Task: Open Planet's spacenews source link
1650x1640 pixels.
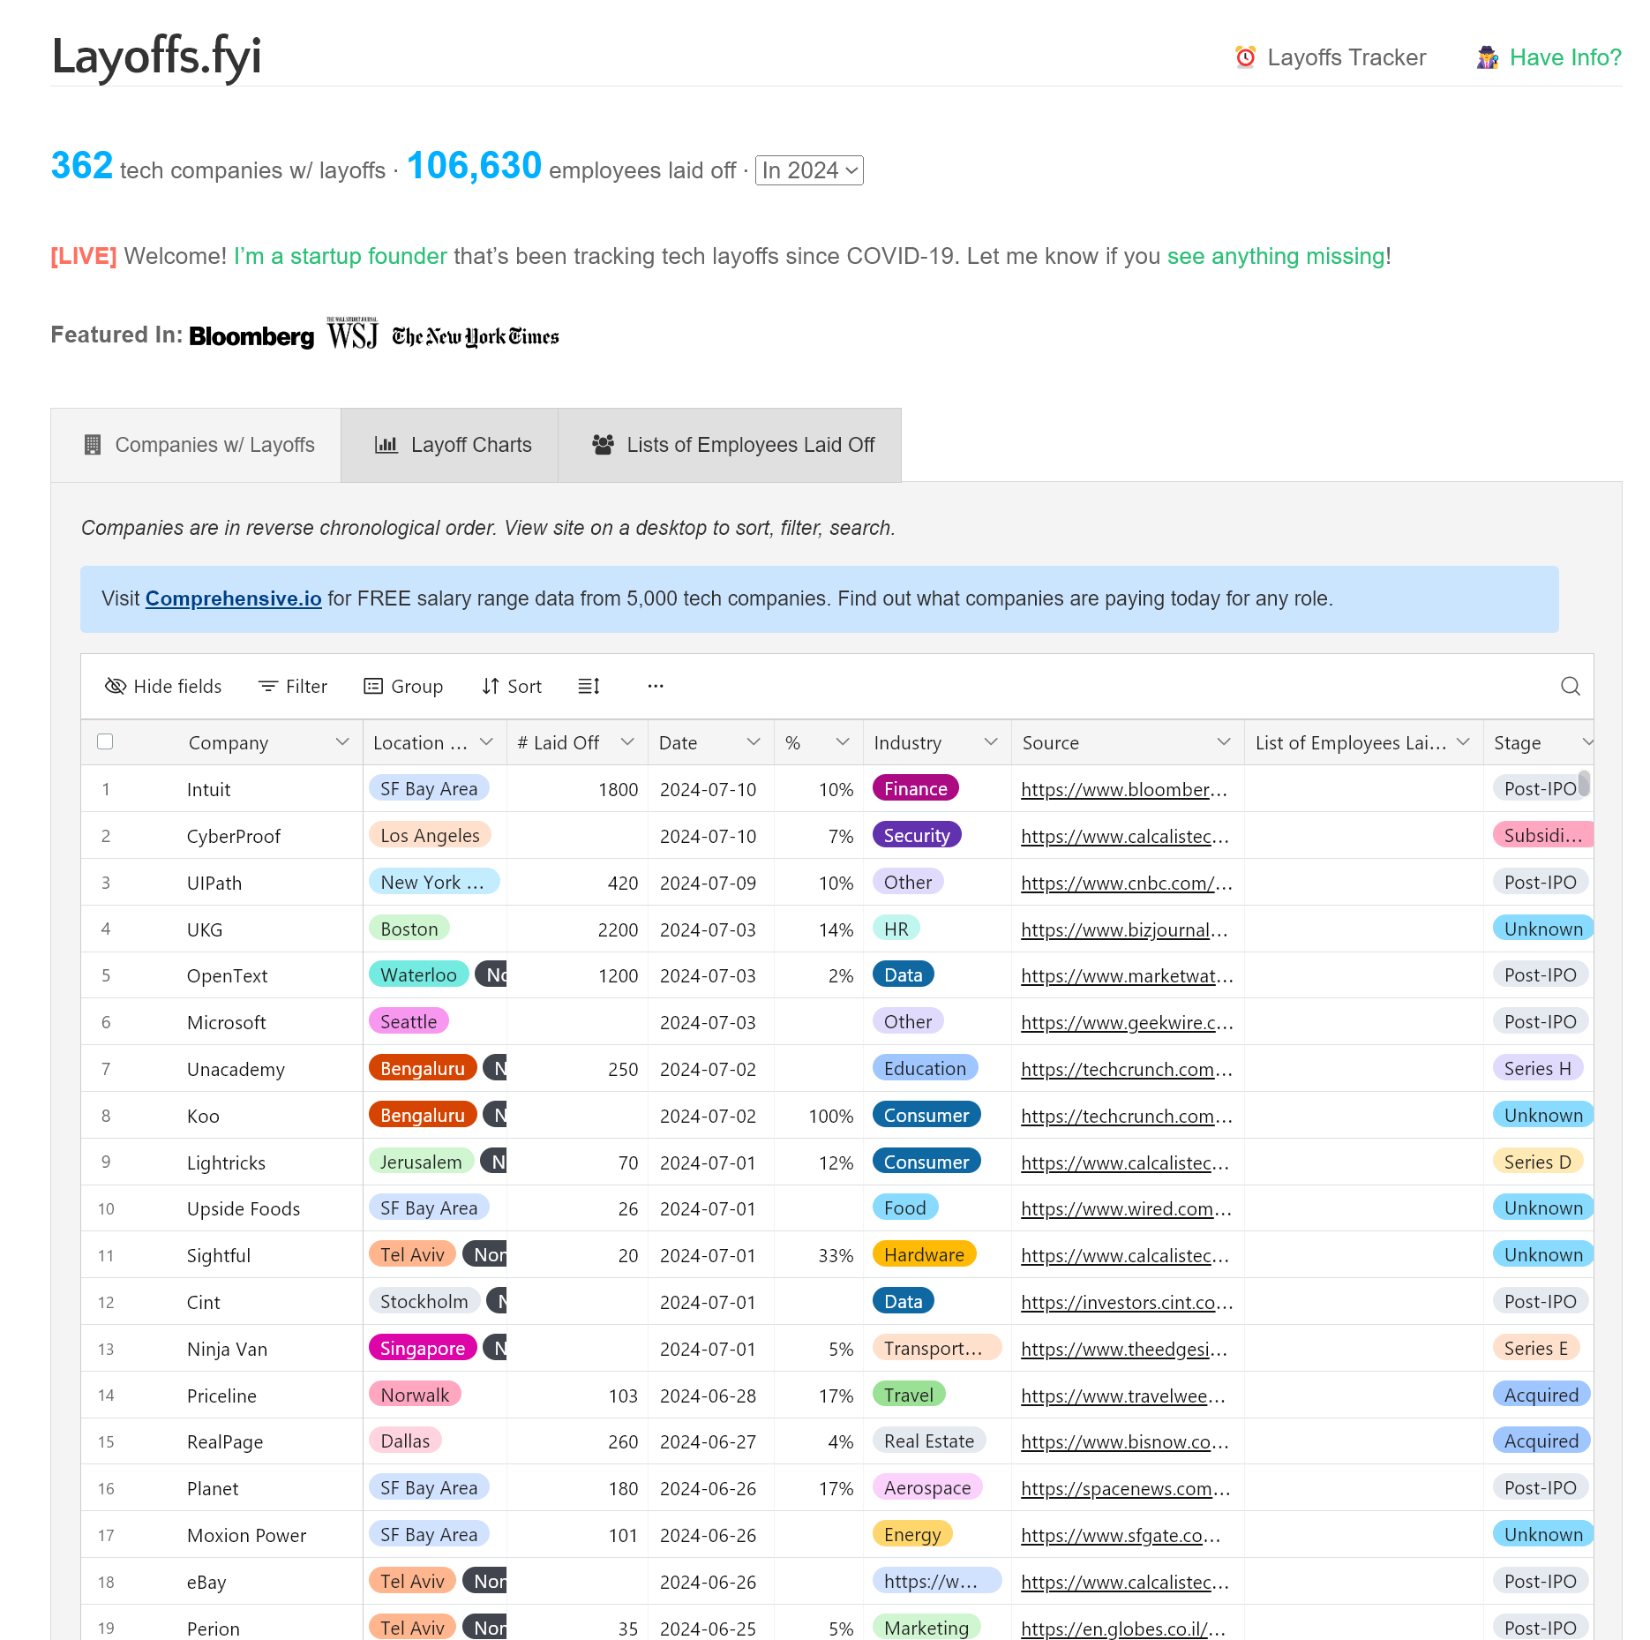Action: [x=1125, y=1489]
